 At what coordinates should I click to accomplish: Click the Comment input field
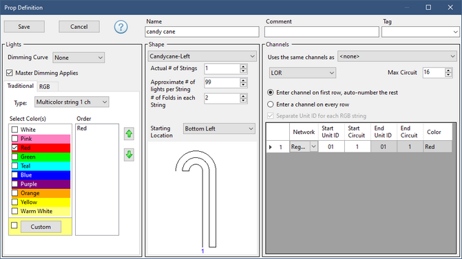click(322, 32)
